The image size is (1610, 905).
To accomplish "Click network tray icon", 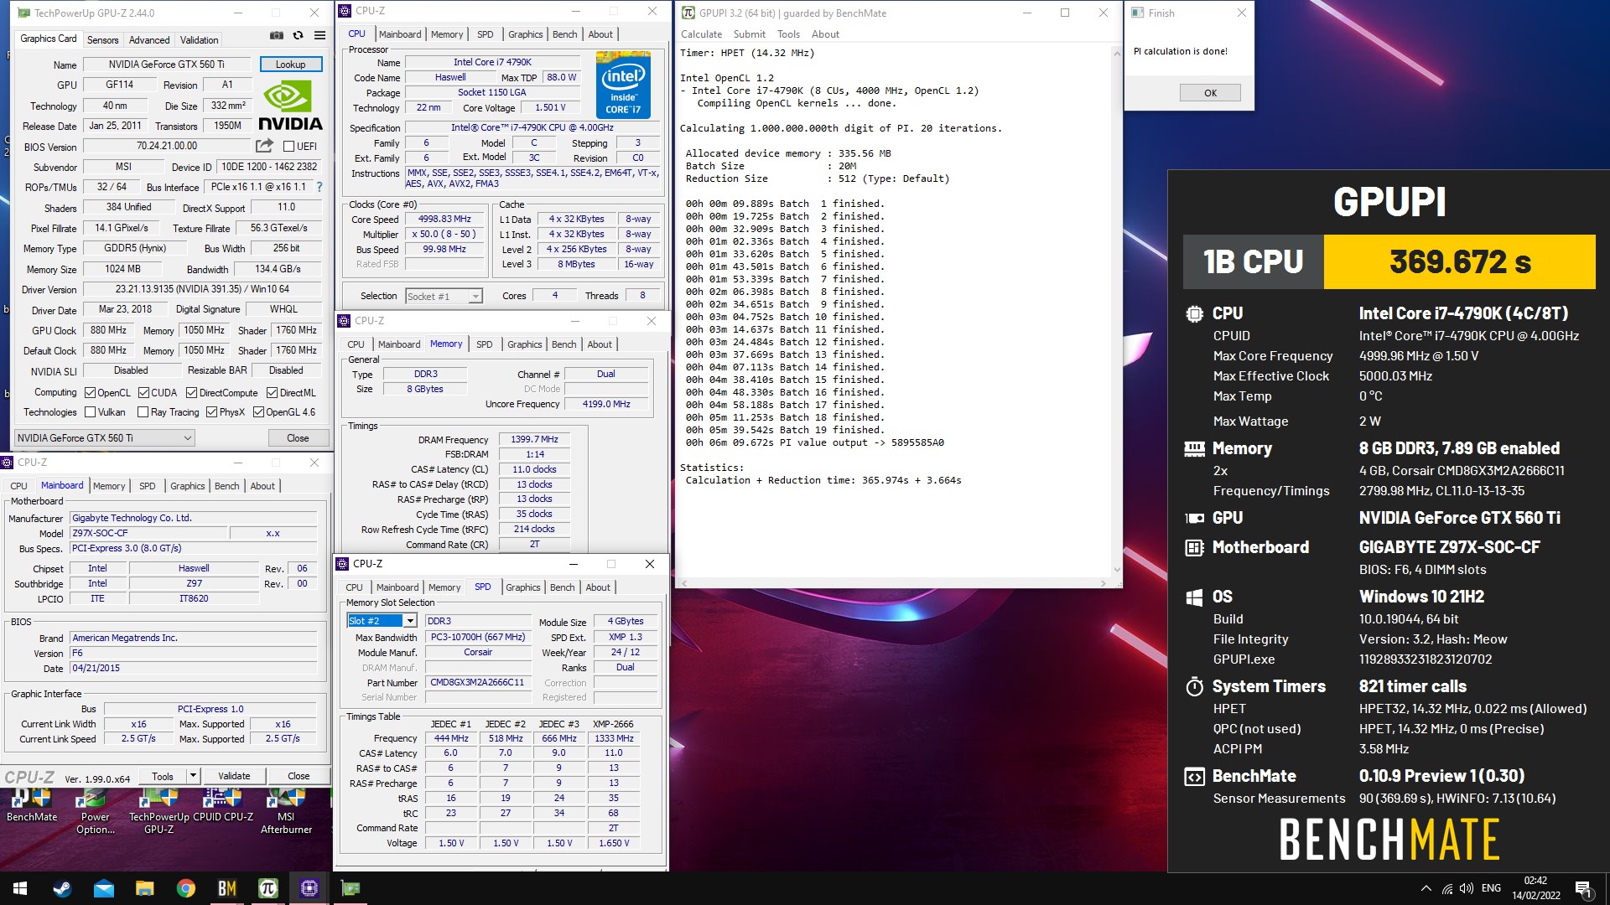I will (x=1446, y=888).
